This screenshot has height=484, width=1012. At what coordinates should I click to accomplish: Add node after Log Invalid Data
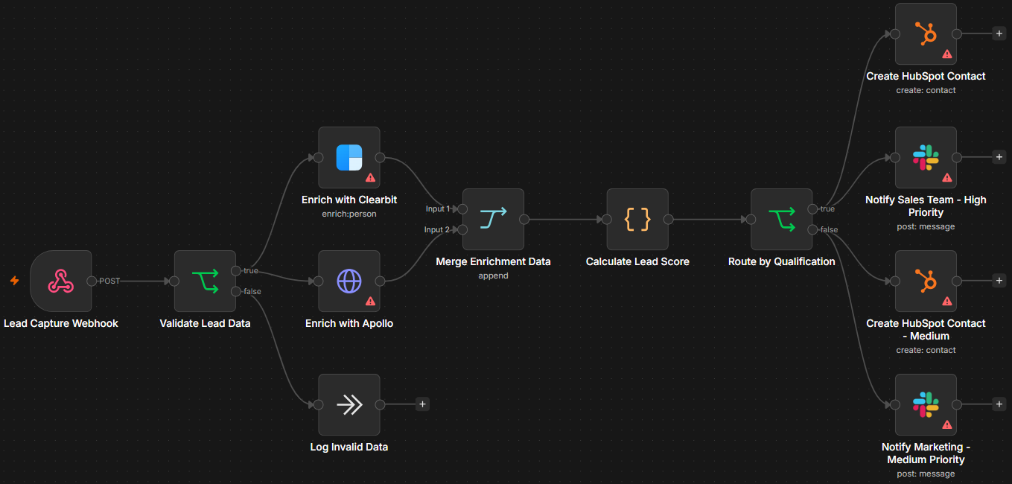click(x=423, y=404)
